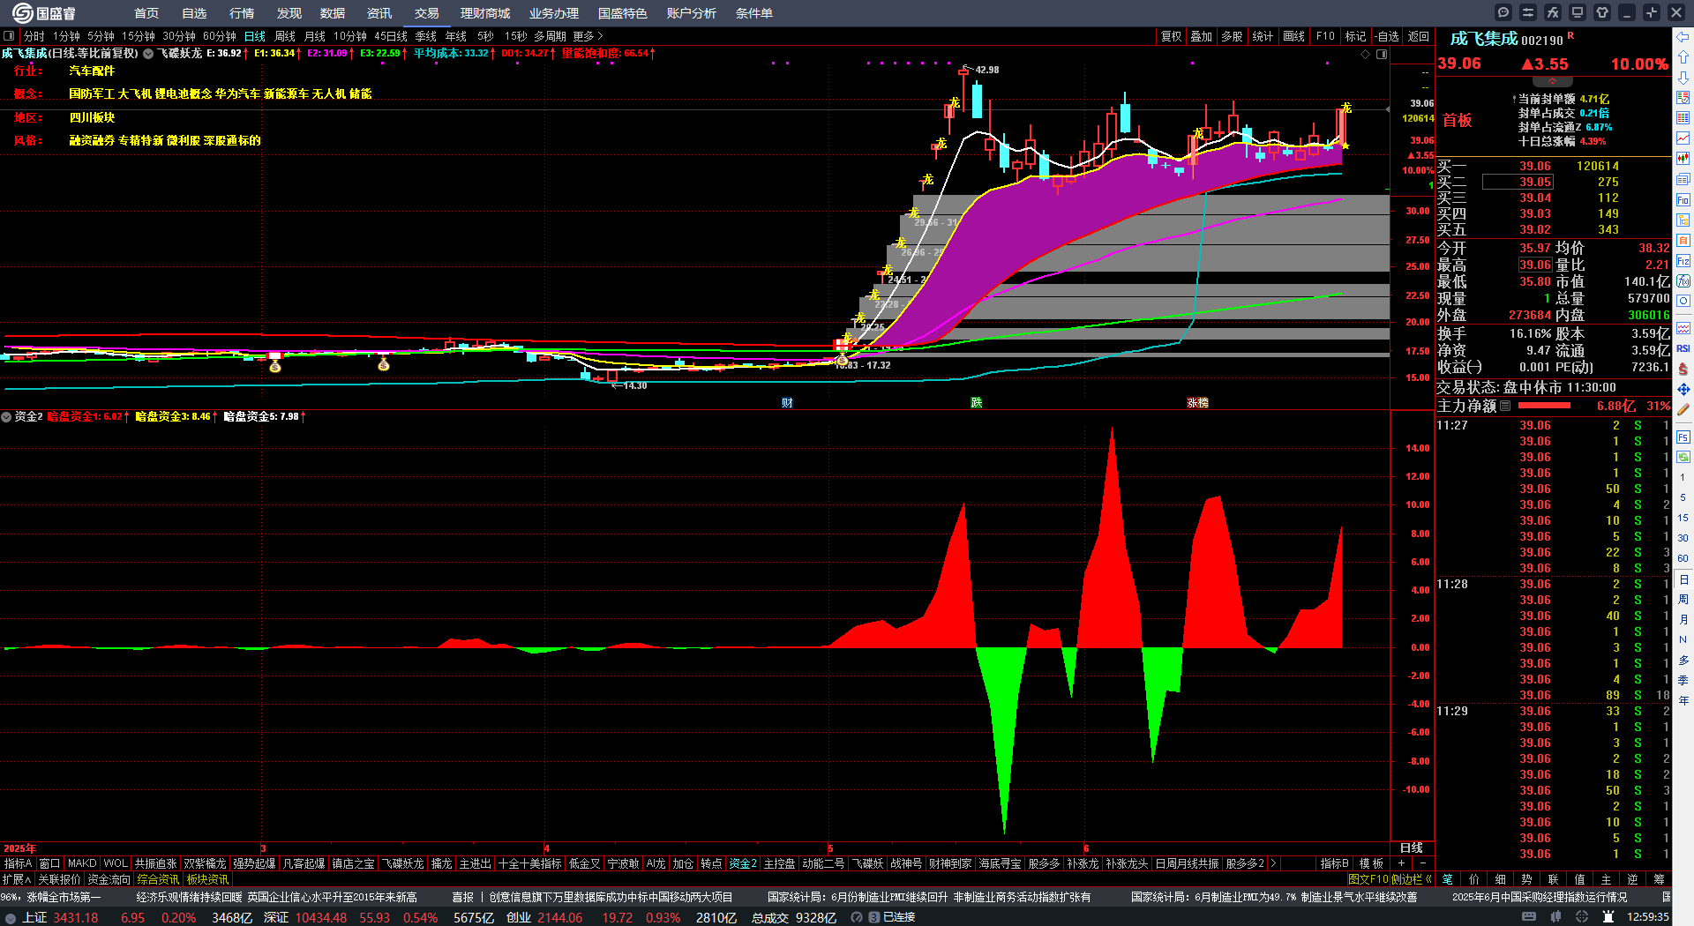The height and width of the screenshot is (926, 1694).
Task: Open the 图文F10 sidebar link
Action: pos(1368,879)
